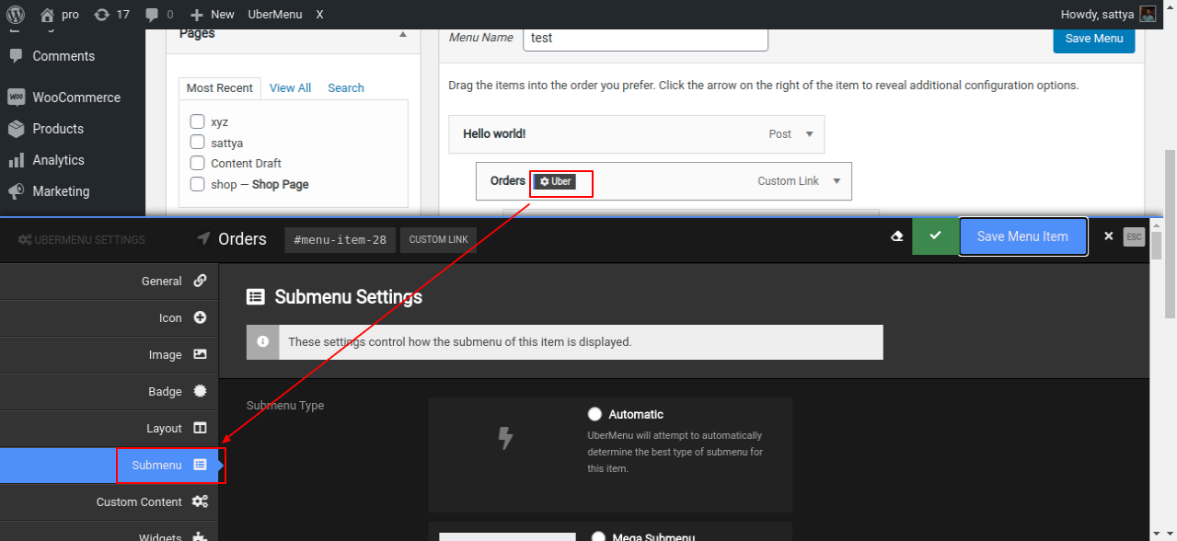Screen dimensions: 1177x541
Task: Click the Uber button on Orders item
Action: click(x=555, y=181)
